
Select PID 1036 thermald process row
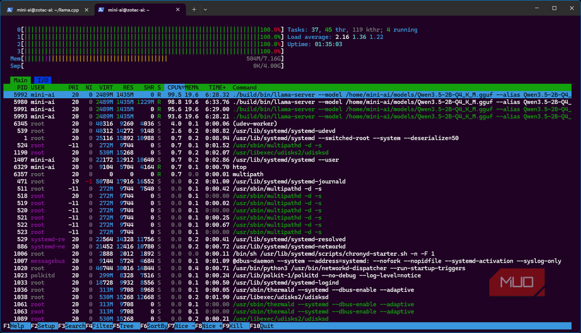[x=287, y=290]
